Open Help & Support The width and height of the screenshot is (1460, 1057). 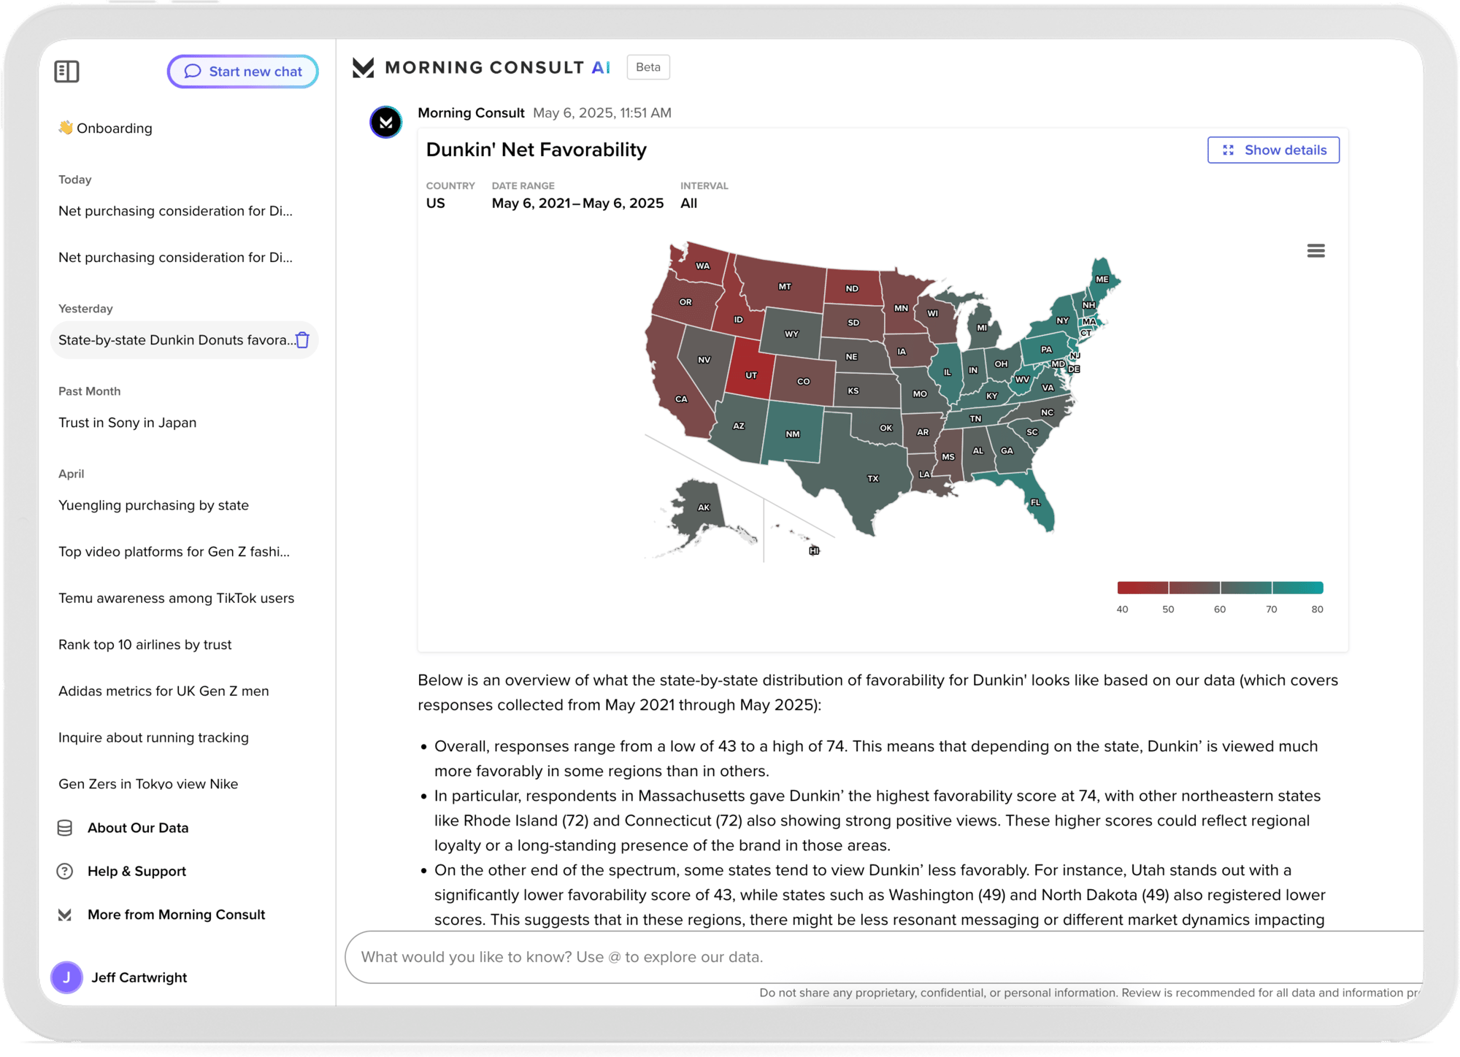coord(137,871)
